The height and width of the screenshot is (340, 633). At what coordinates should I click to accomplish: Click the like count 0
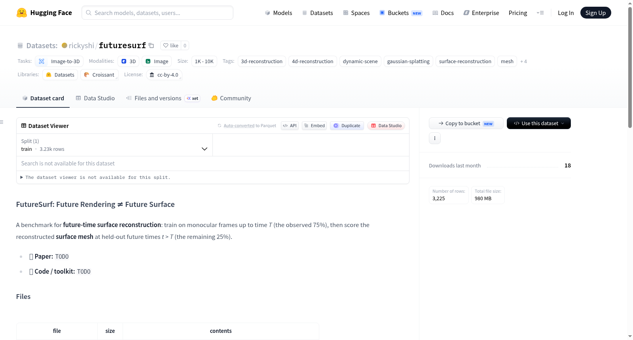(185, 45)
